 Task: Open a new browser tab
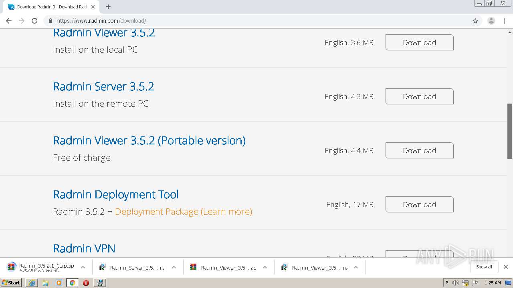click(x=108, y=7)
